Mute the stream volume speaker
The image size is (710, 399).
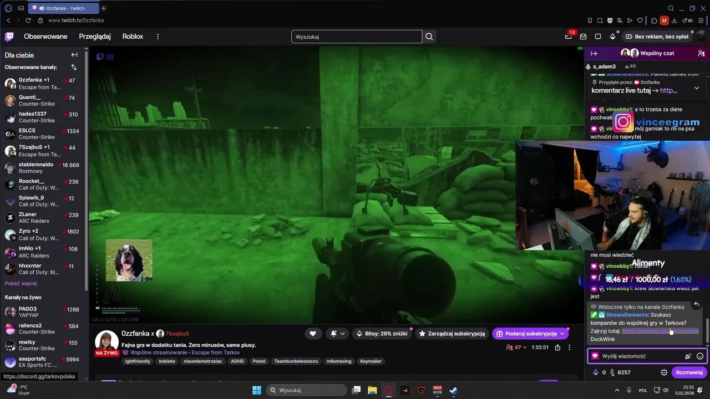[x=98, y=308]
